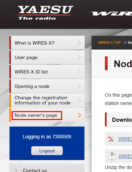Screen dimensions: 132x172
Task: Log out with the Logout button
Action: (x=47, y=151)
